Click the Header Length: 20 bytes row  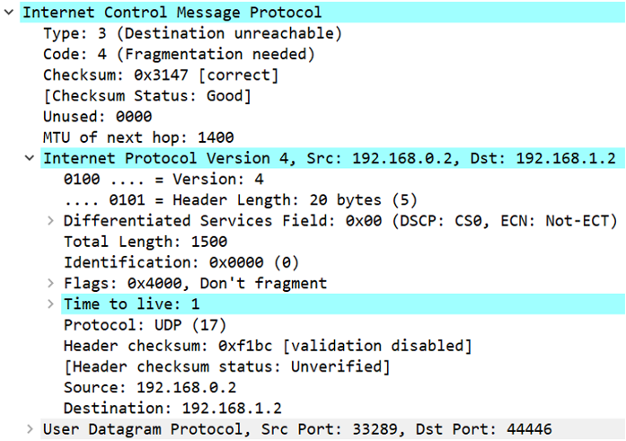[240, 200]
